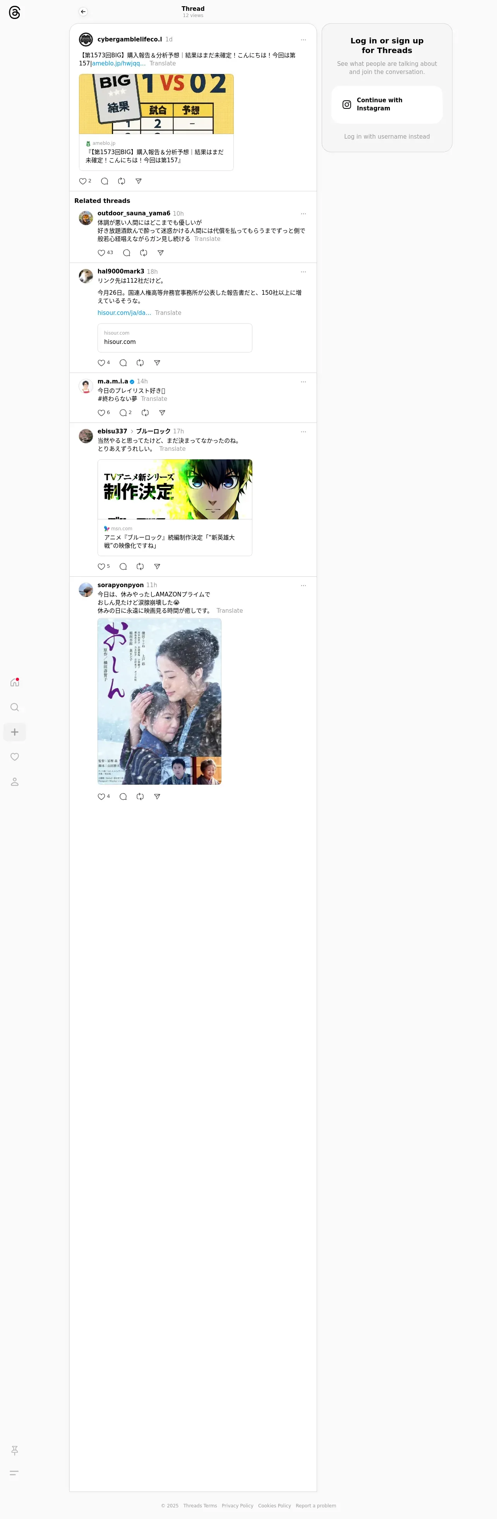Reply to the outdoor_sauna_yama6 post

(x=127, y=253)
